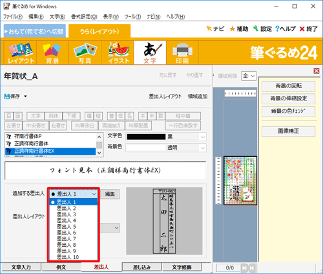Open the 写真 photo tool
Image resolution: width=323 pixels, height=274 pixels.
(85, 52)
